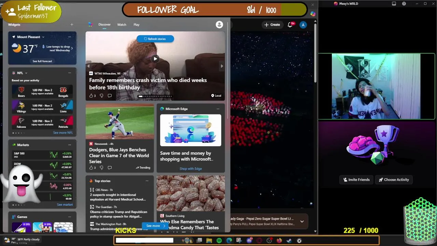Viewport: 437px width, 246px height.
Task: Comment on the Family remembers crash story
Action: tap(110, 96)
